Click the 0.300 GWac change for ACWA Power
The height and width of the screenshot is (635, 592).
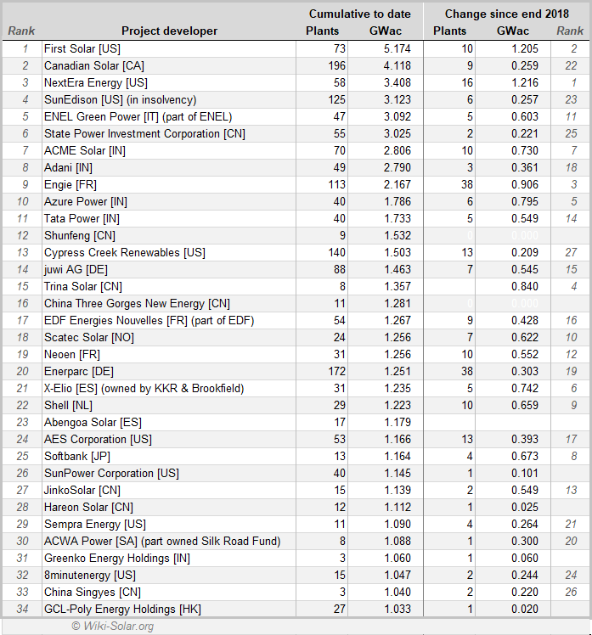pyautogui.click(x=525, y=542)
